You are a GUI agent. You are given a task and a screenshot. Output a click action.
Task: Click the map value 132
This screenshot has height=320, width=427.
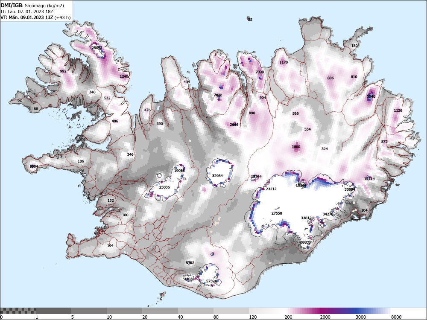pyautogui.click(x=111, y=201)
